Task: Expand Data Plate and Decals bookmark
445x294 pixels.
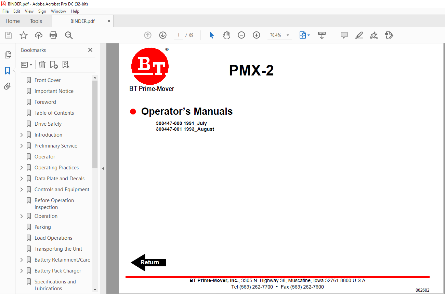Action: pos(22,179)
